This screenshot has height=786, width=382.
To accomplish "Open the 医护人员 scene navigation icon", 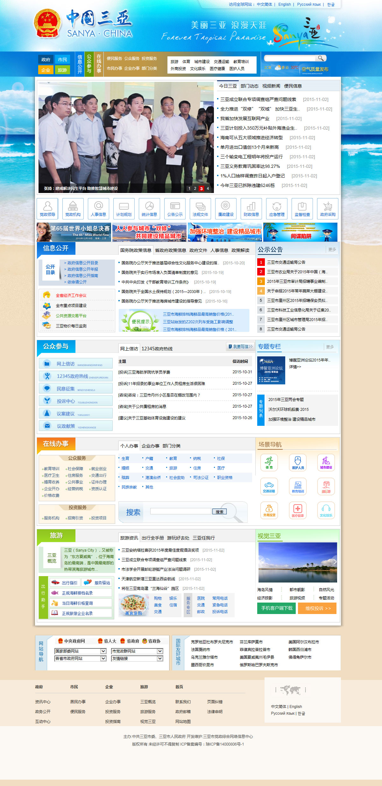I will [x=298, y=462].
